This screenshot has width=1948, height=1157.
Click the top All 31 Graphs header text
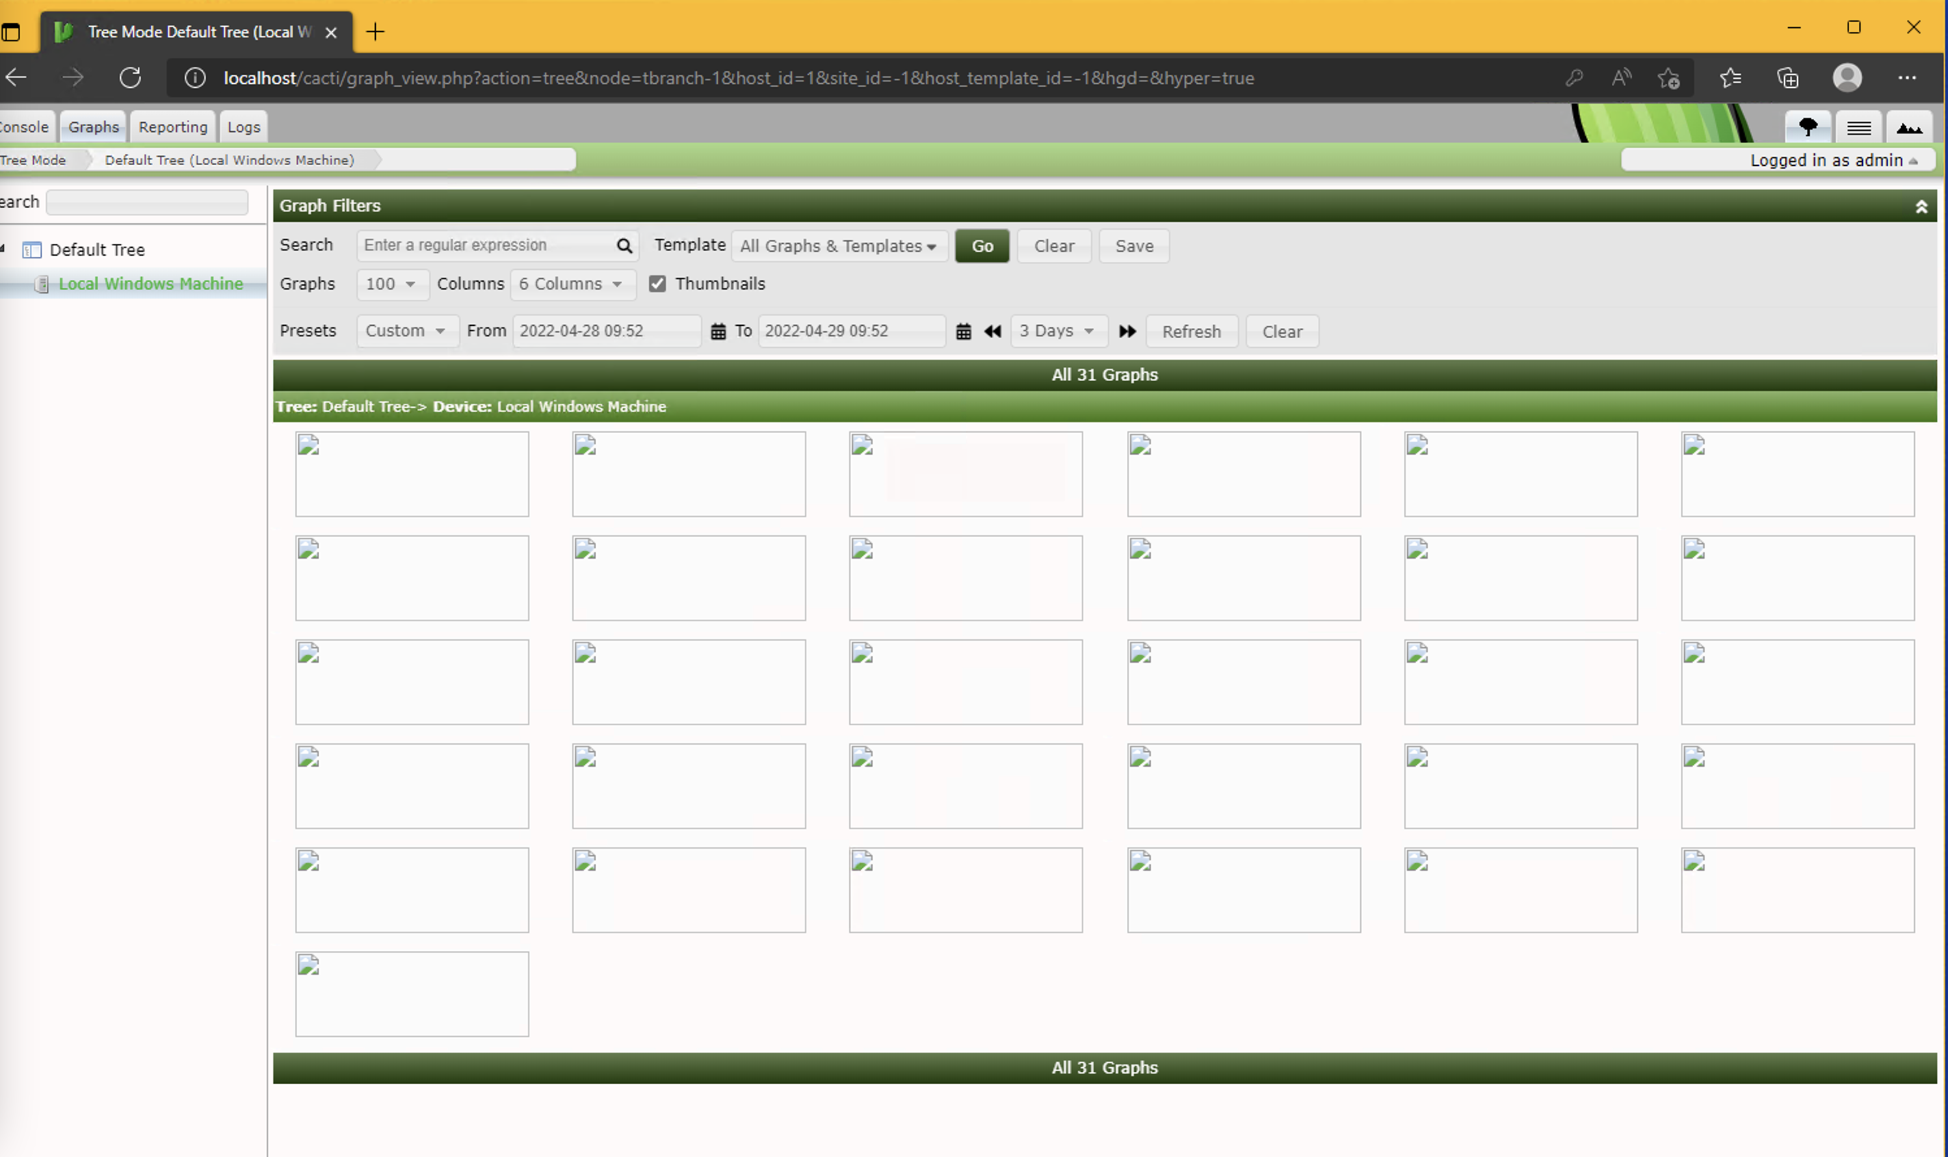tap(1104, 375)
